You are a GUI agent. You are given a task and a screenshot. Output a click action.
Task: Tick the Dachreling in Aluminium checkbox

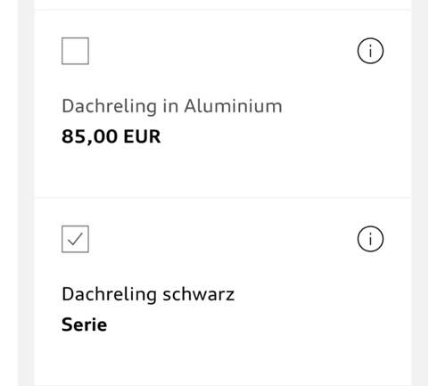(75, 51)
